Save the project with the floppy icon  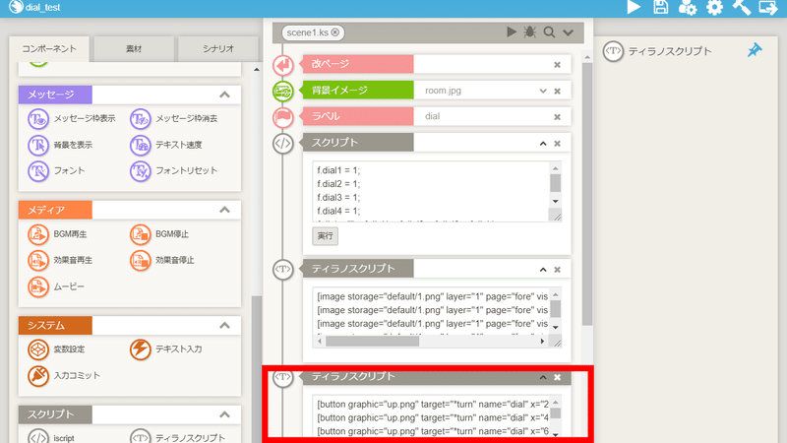(x=660, y=7)
